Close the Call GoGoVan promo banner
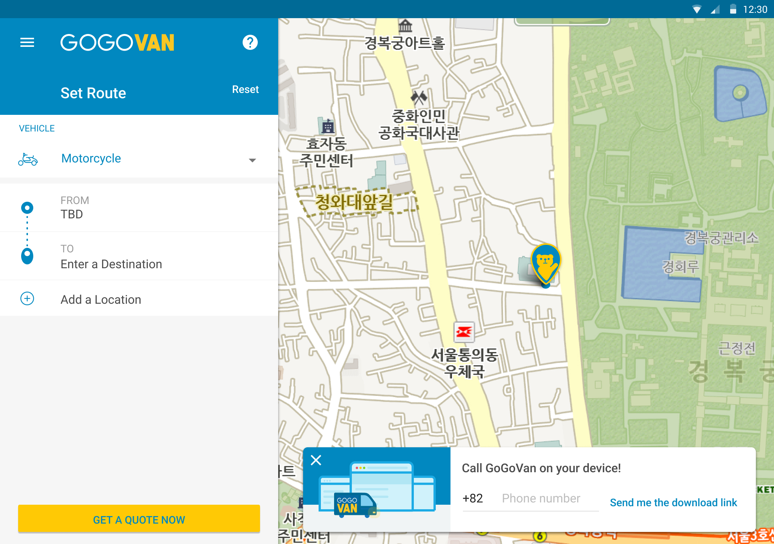This screenshot has height=544, width=774. 316,460
